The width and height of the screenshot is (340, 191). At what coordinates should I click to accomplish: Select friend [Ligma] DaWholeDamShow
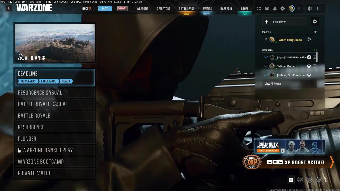(289, 57)
